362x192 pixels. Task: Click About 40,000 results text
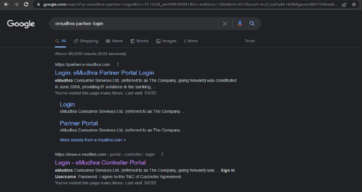tap(90, 53)
